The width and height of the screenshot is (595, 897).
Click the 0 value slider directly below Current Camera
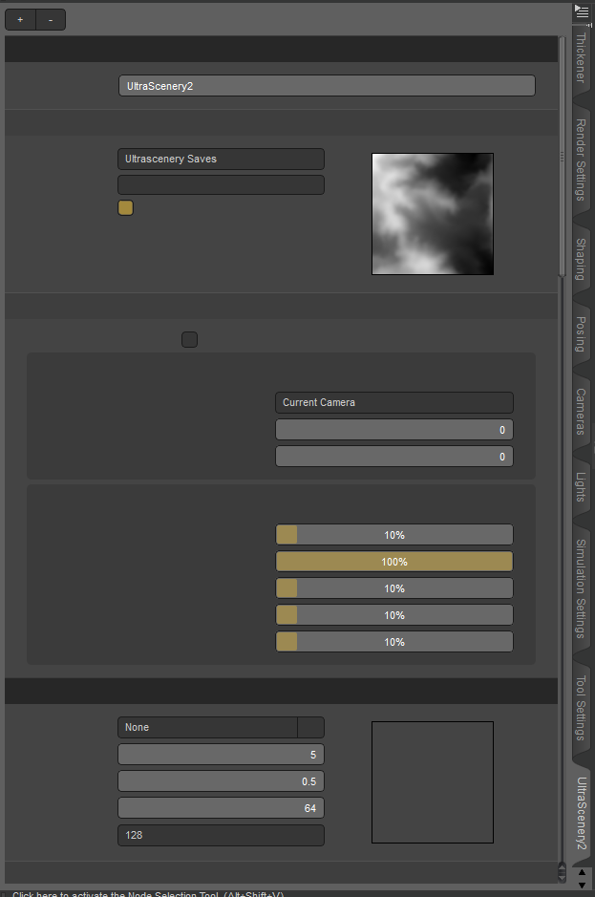394,430
